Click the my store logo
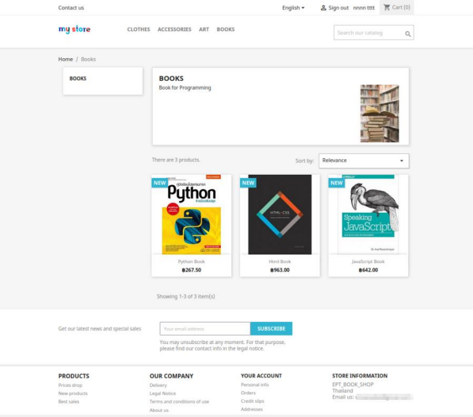This screenshot has height=417, width=473. (x=74, y=29)
